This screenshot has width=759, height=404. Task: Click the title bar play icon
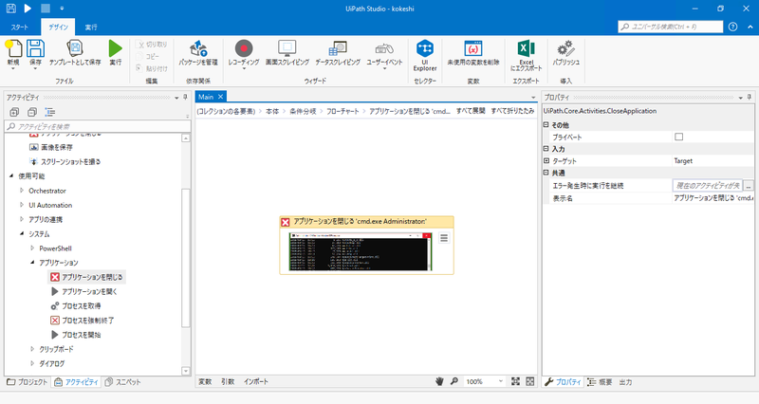(x=28, y=9)
